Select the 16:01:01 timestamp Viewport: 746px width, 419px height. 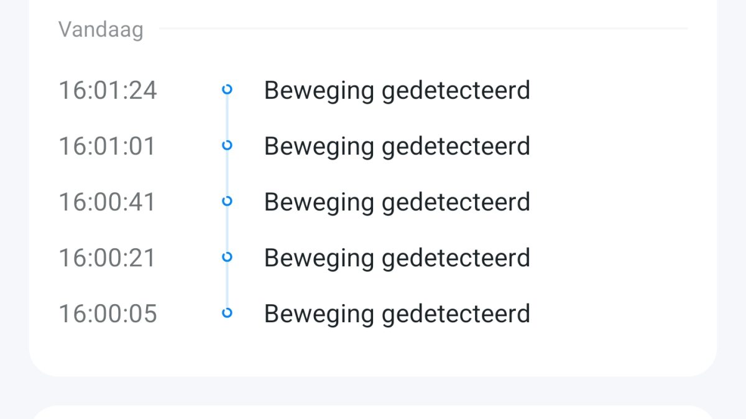pyautogui.click(x=107, y=146)
